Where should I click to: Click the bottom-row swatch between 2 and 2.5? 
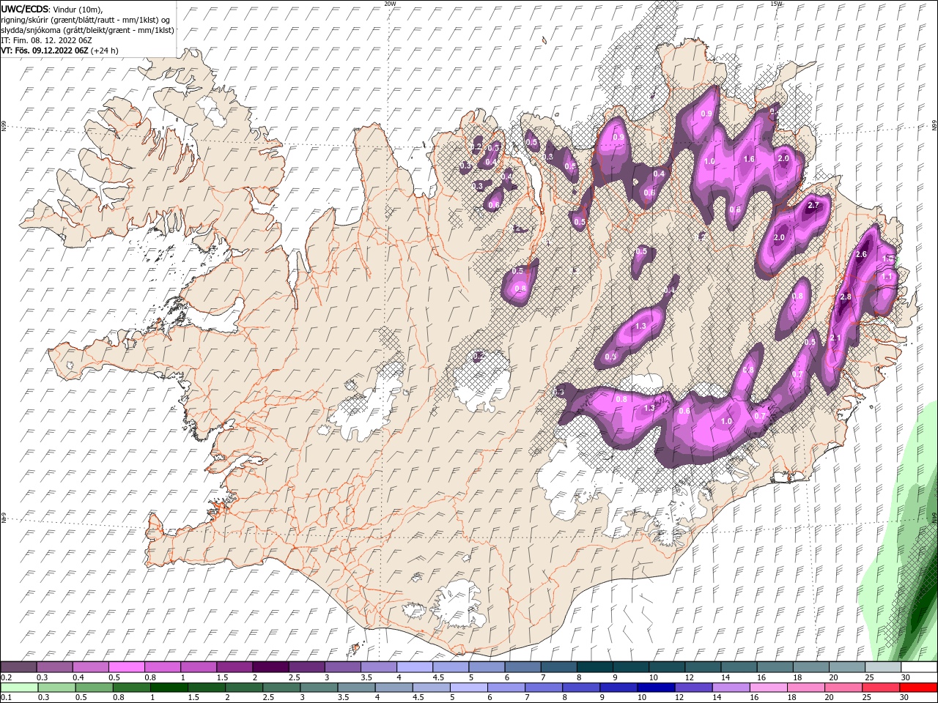[244, 687]
